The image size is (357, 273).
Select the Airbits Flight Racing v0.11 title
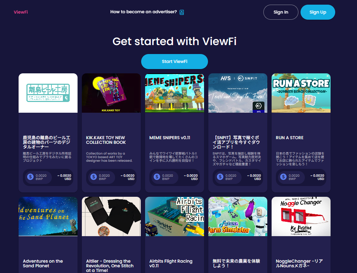[x=171, y=263]
